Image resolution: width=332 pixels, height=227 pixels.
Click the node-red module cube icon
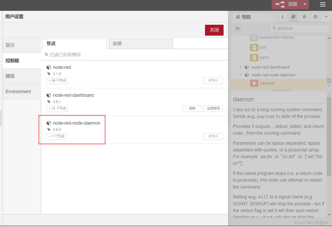pyautogui.click(x=49, y=67)
